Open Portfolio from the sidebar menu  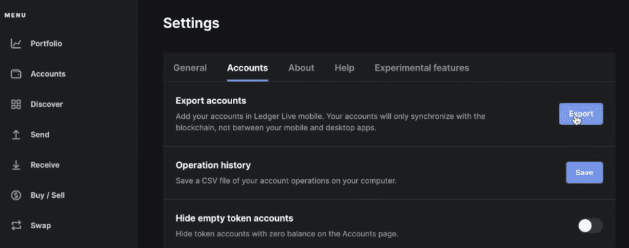tap(46, 44)
